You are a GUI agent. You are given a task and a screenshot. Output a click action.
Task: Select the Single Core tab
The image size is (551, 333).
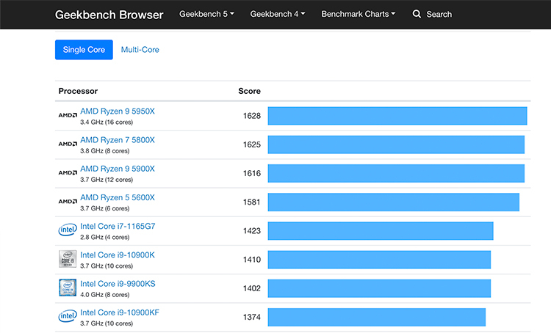(84, 50)
